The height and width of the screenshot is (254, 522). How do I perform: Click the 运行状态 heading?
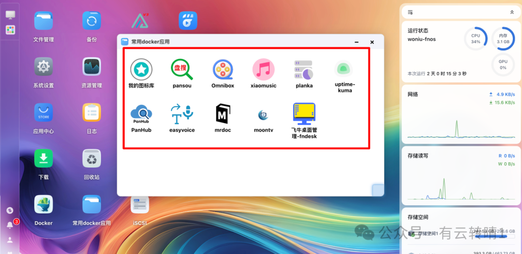click(x=419, y=30)
